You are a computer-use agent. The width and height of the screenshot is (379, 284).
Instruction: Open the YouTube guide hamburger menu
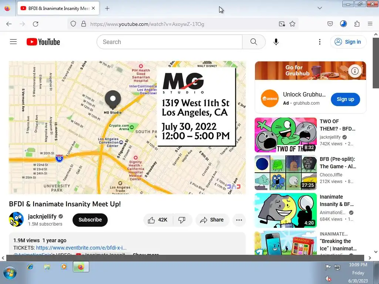click(13, 42)
